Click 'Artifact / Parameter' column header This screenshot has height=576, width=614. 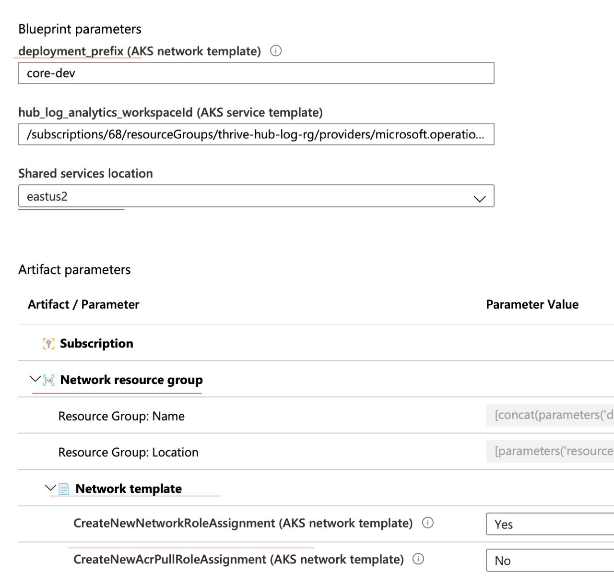(x=83, y=304)
